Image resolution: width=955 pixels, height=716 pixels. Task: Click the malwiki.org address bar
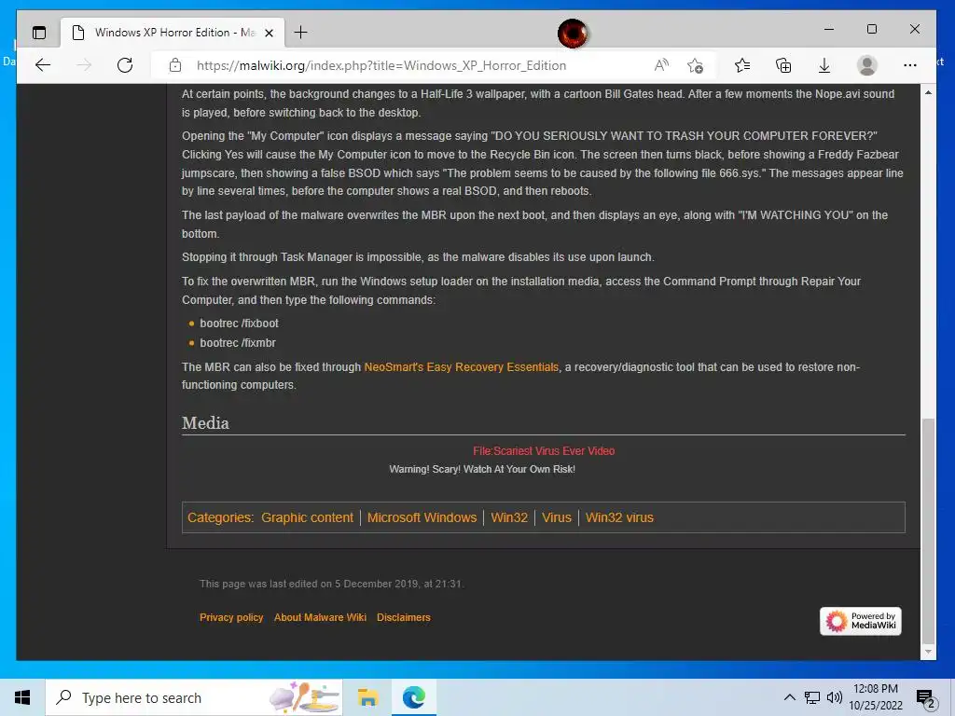click(x=381, y=66)
